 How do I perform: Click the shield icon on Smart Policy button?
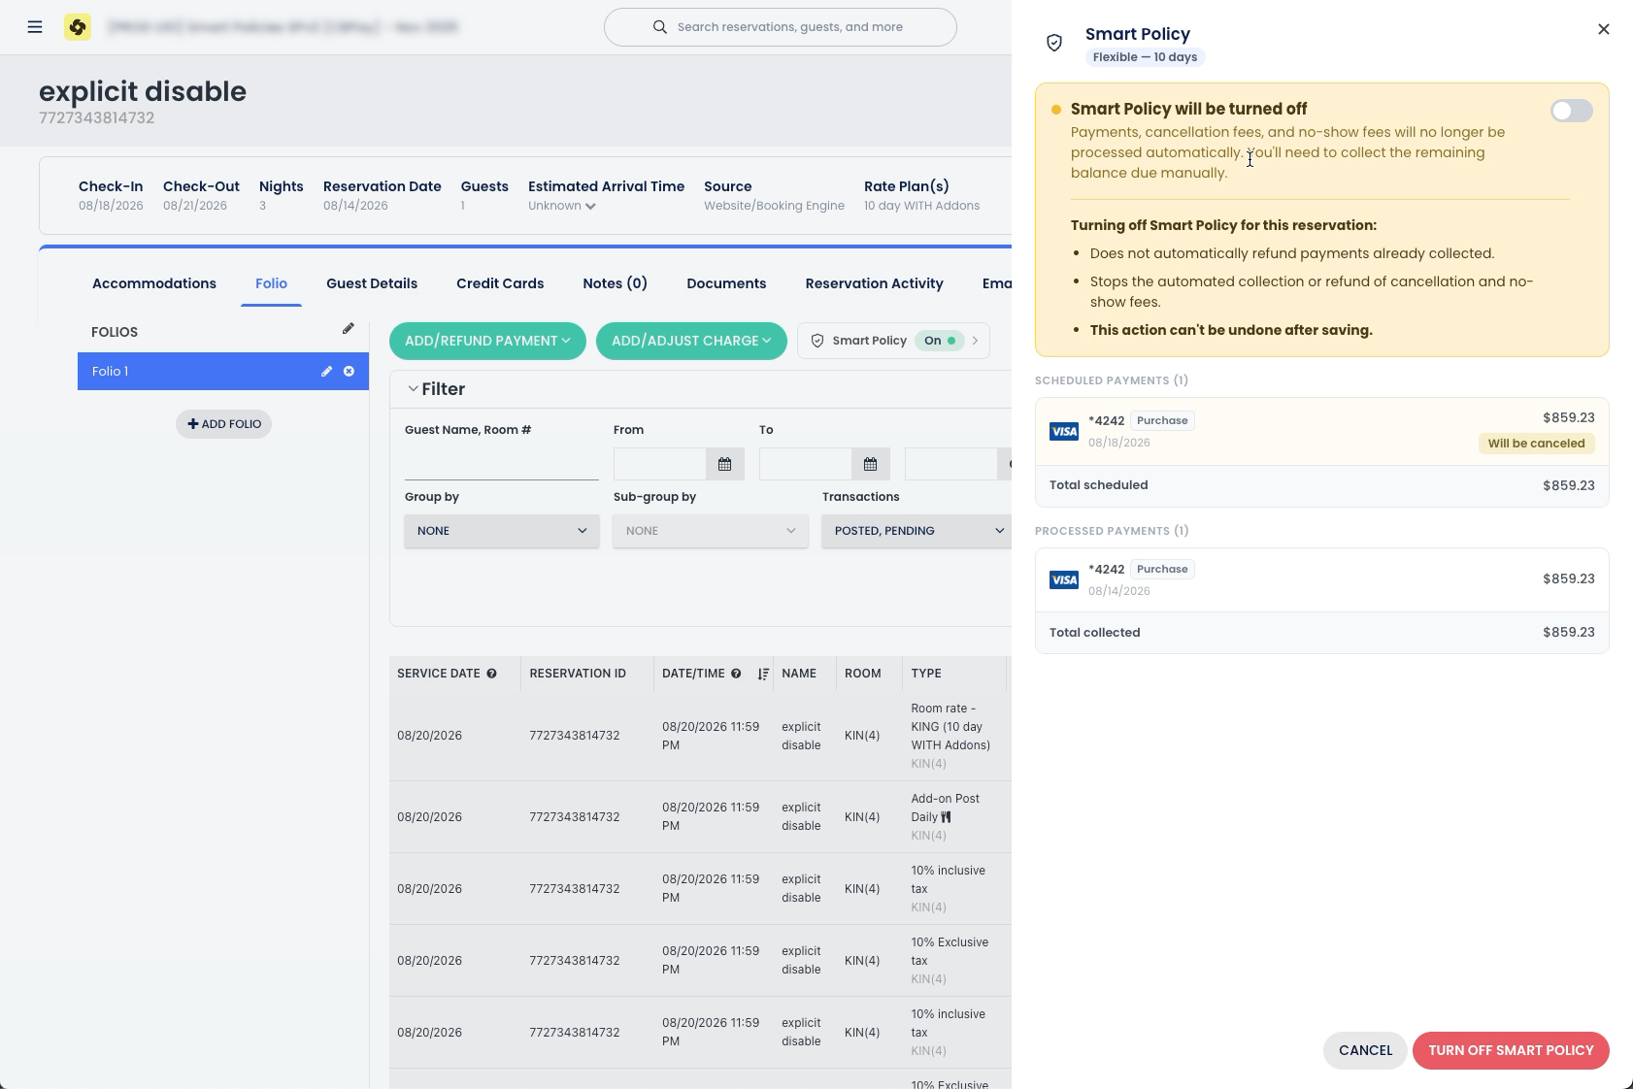817,341
